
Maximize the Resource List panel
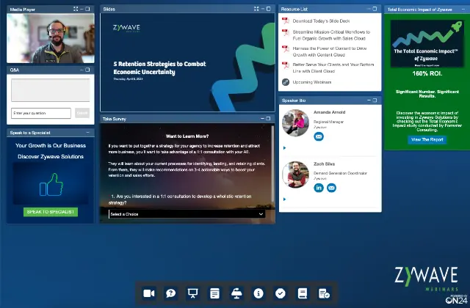pyautogui.click(x=375, y=9)
